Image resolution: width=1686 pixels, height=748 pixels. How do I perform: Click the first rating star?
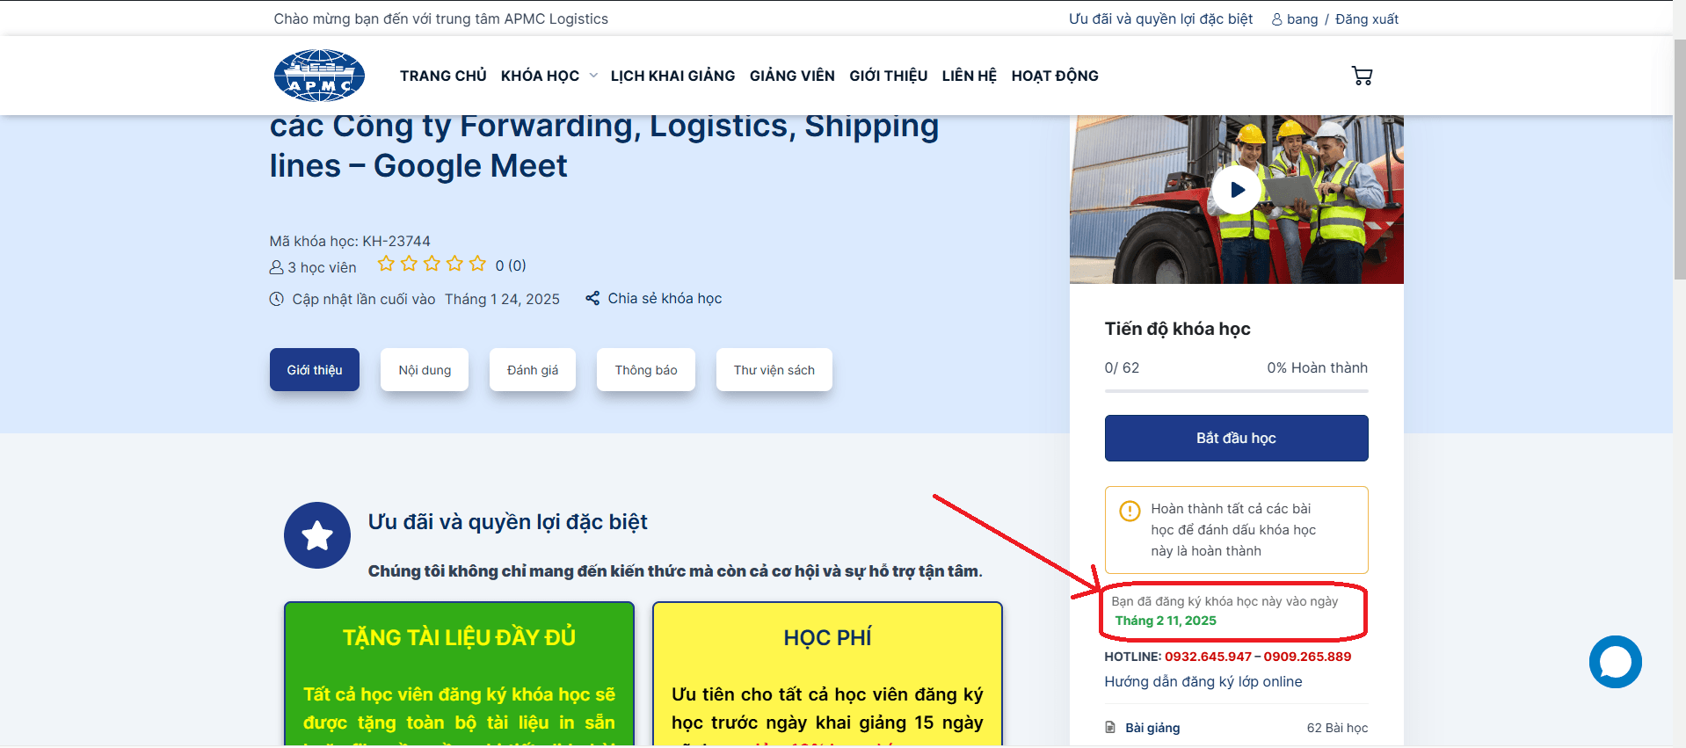pyautogui.click(x=386, y=264)
